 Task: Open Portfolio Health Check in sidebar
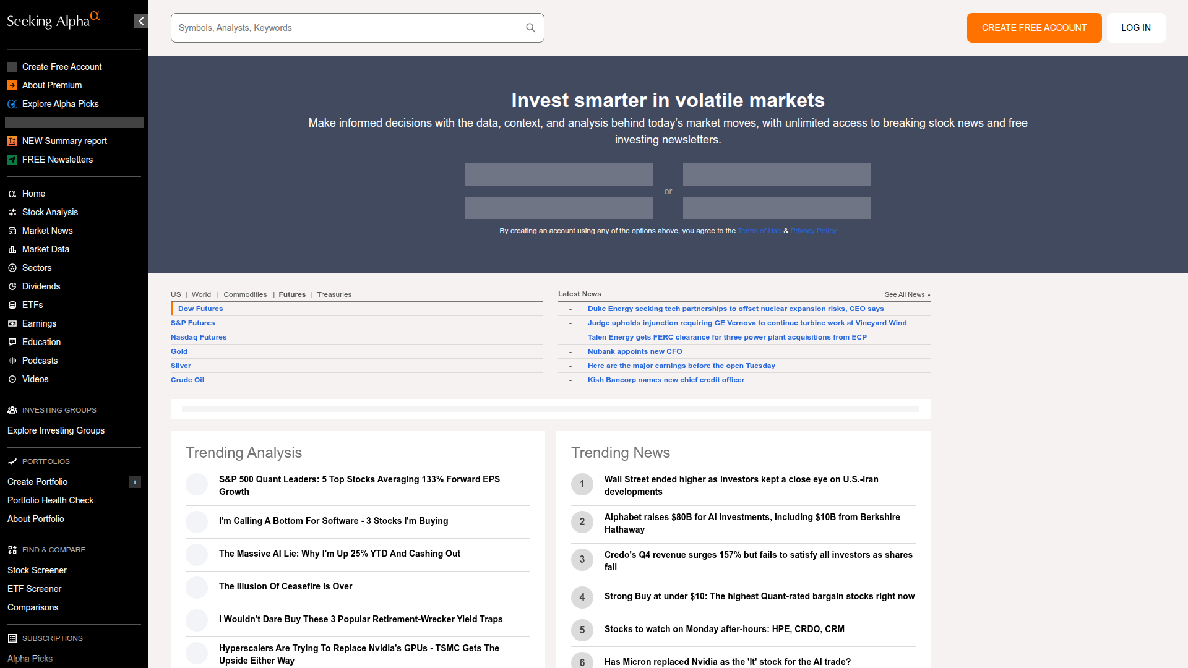tap(50, 500)
